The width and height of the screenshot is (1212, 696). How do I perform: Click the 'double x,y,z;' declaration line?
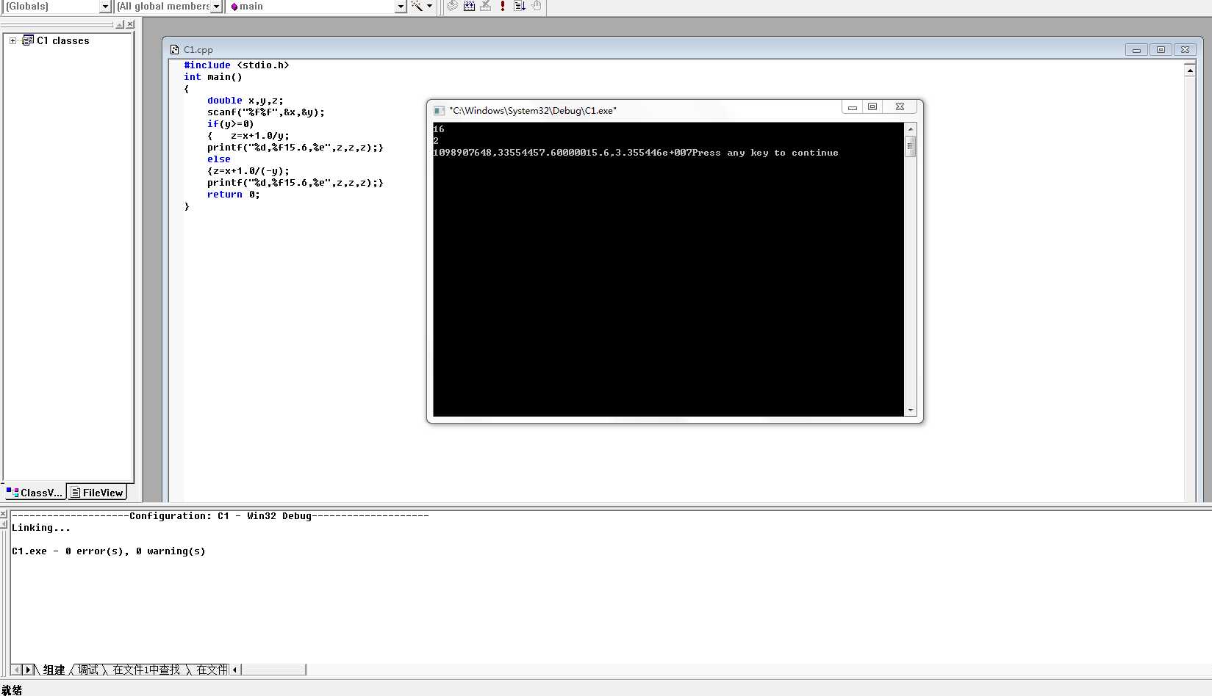click(245, 101)
